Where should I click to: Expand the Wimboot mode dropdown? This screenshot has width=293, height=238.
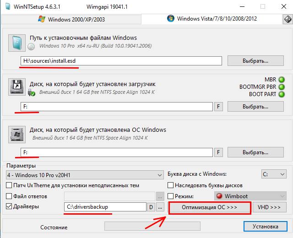(x=250, y=196)
